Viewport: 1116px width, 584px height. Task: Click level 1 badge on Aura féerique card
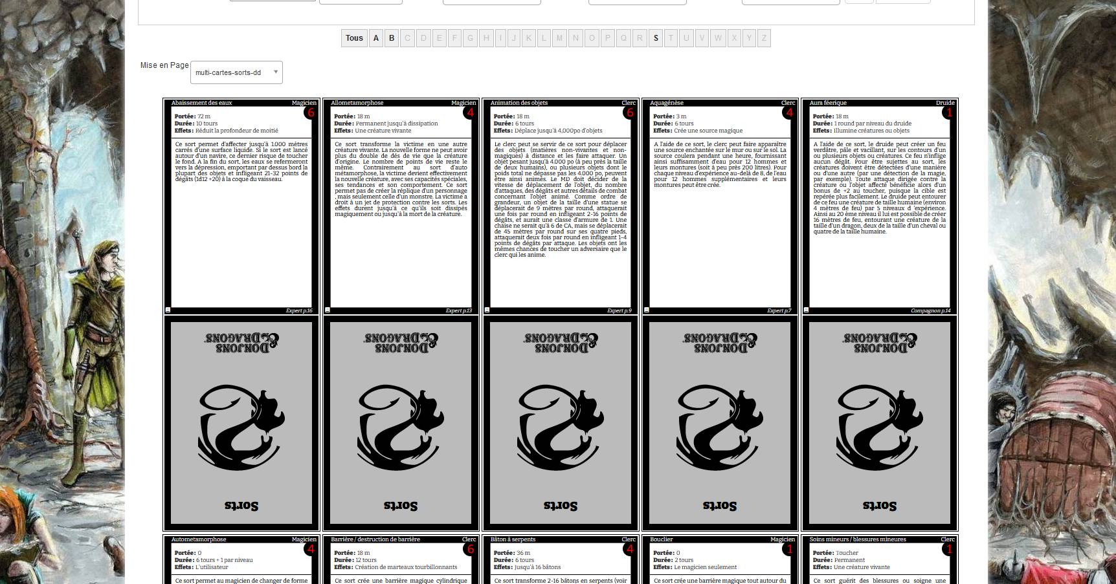[949, 113]
